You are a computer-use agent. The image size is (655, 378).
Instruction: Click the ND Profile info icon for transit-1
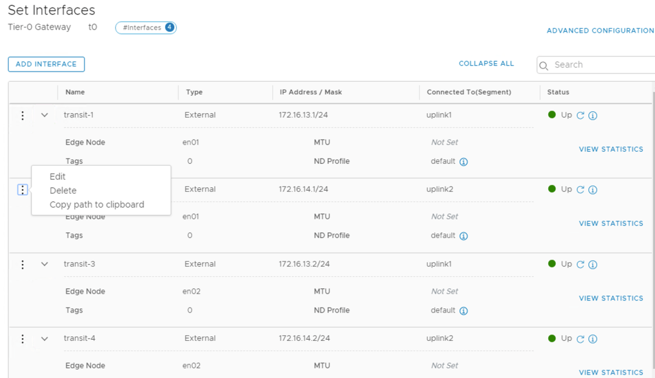click(x=464, y=162)
